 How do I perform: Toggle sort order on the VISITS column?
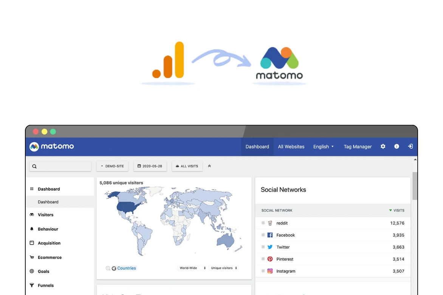(x=397, y=210)
